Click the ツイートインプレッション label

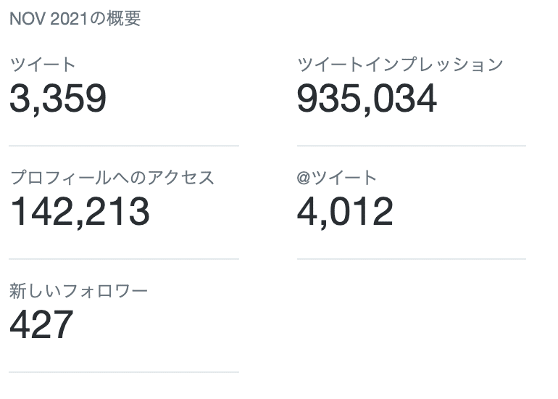coord(400,65)
